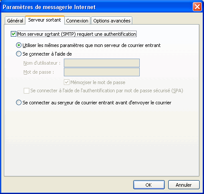Click the Nom d'utilisateur text field
This screenshot has height=194, width=204.
(102, 63)
